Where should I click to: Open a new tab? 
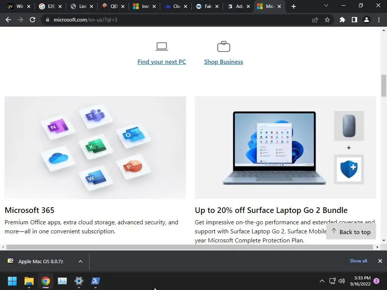(293, 6)
